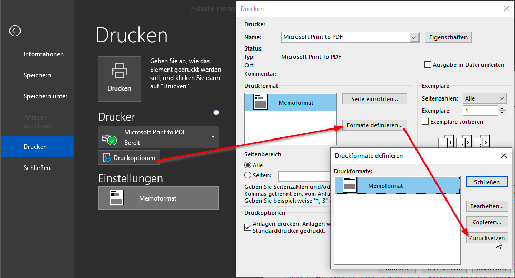Click the back arrow icon in sidebar

[15, 31]
